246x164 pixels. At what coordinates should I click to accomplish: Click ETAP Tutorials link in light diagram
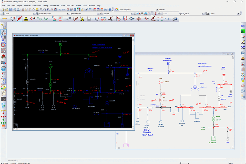pyautogui.click(x=202, y=63)
